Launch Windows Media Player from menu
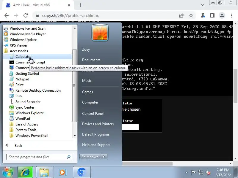Screen dimensions: 238x178 point(28,34)
